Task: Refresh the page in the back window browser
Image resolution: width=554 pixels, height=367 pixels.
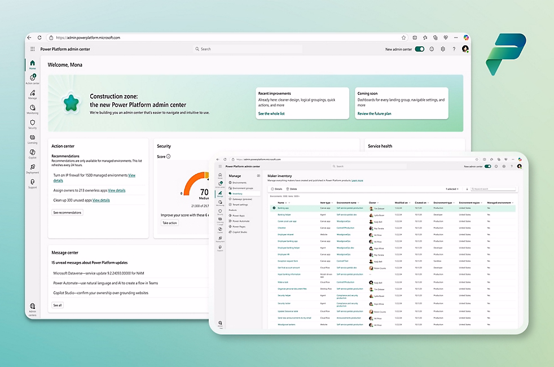Action: point(39,37)
